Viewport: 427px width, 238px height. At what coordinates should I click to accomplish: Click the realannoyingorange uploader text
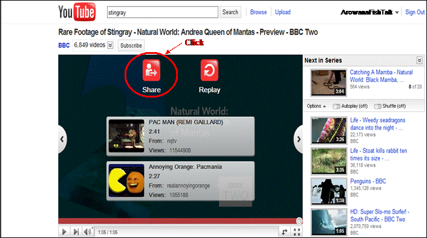(x=188, y=186)
